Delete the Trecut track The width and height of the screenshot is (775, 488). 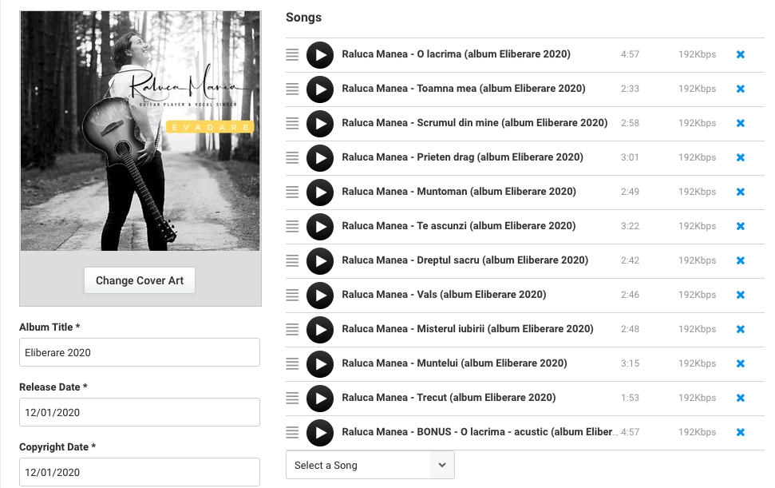[x=740, y=399]
